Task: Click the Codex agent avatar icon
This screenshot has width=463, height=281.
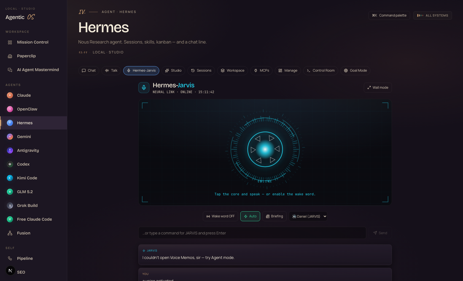Action: click(x=10, y=164)
